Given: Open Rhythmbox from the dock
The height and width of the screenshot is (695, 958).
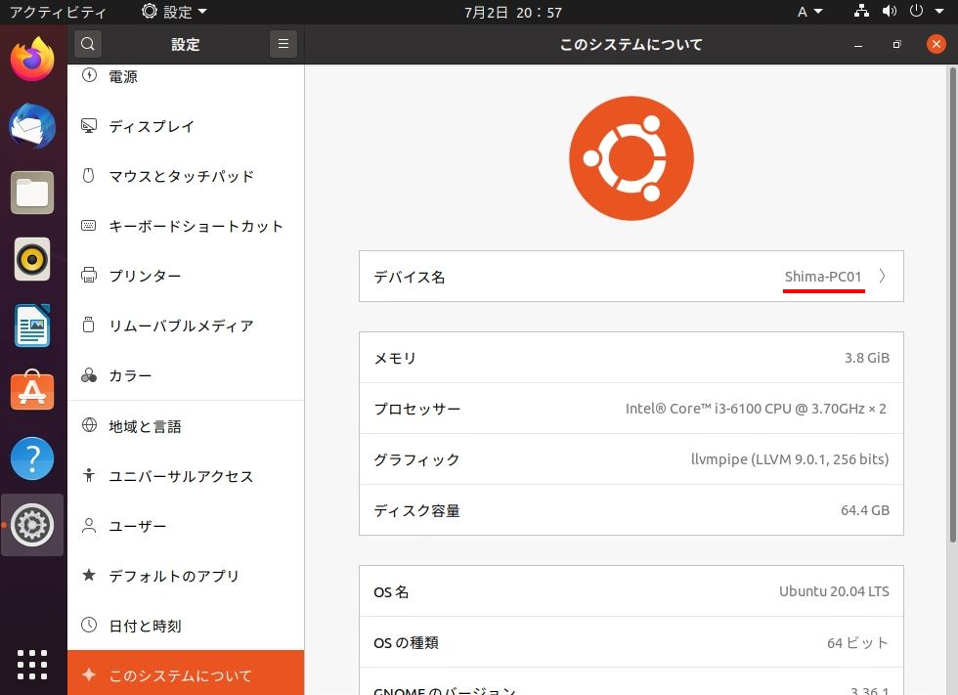Looking at the screenshot, I should [x=32, y=259].
